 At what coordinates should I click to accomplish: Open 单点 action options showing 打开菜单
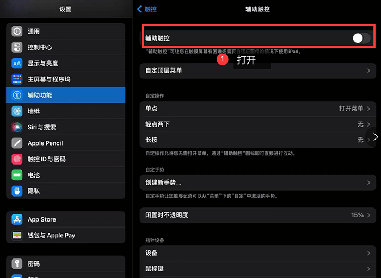click(x=256, y=109)
